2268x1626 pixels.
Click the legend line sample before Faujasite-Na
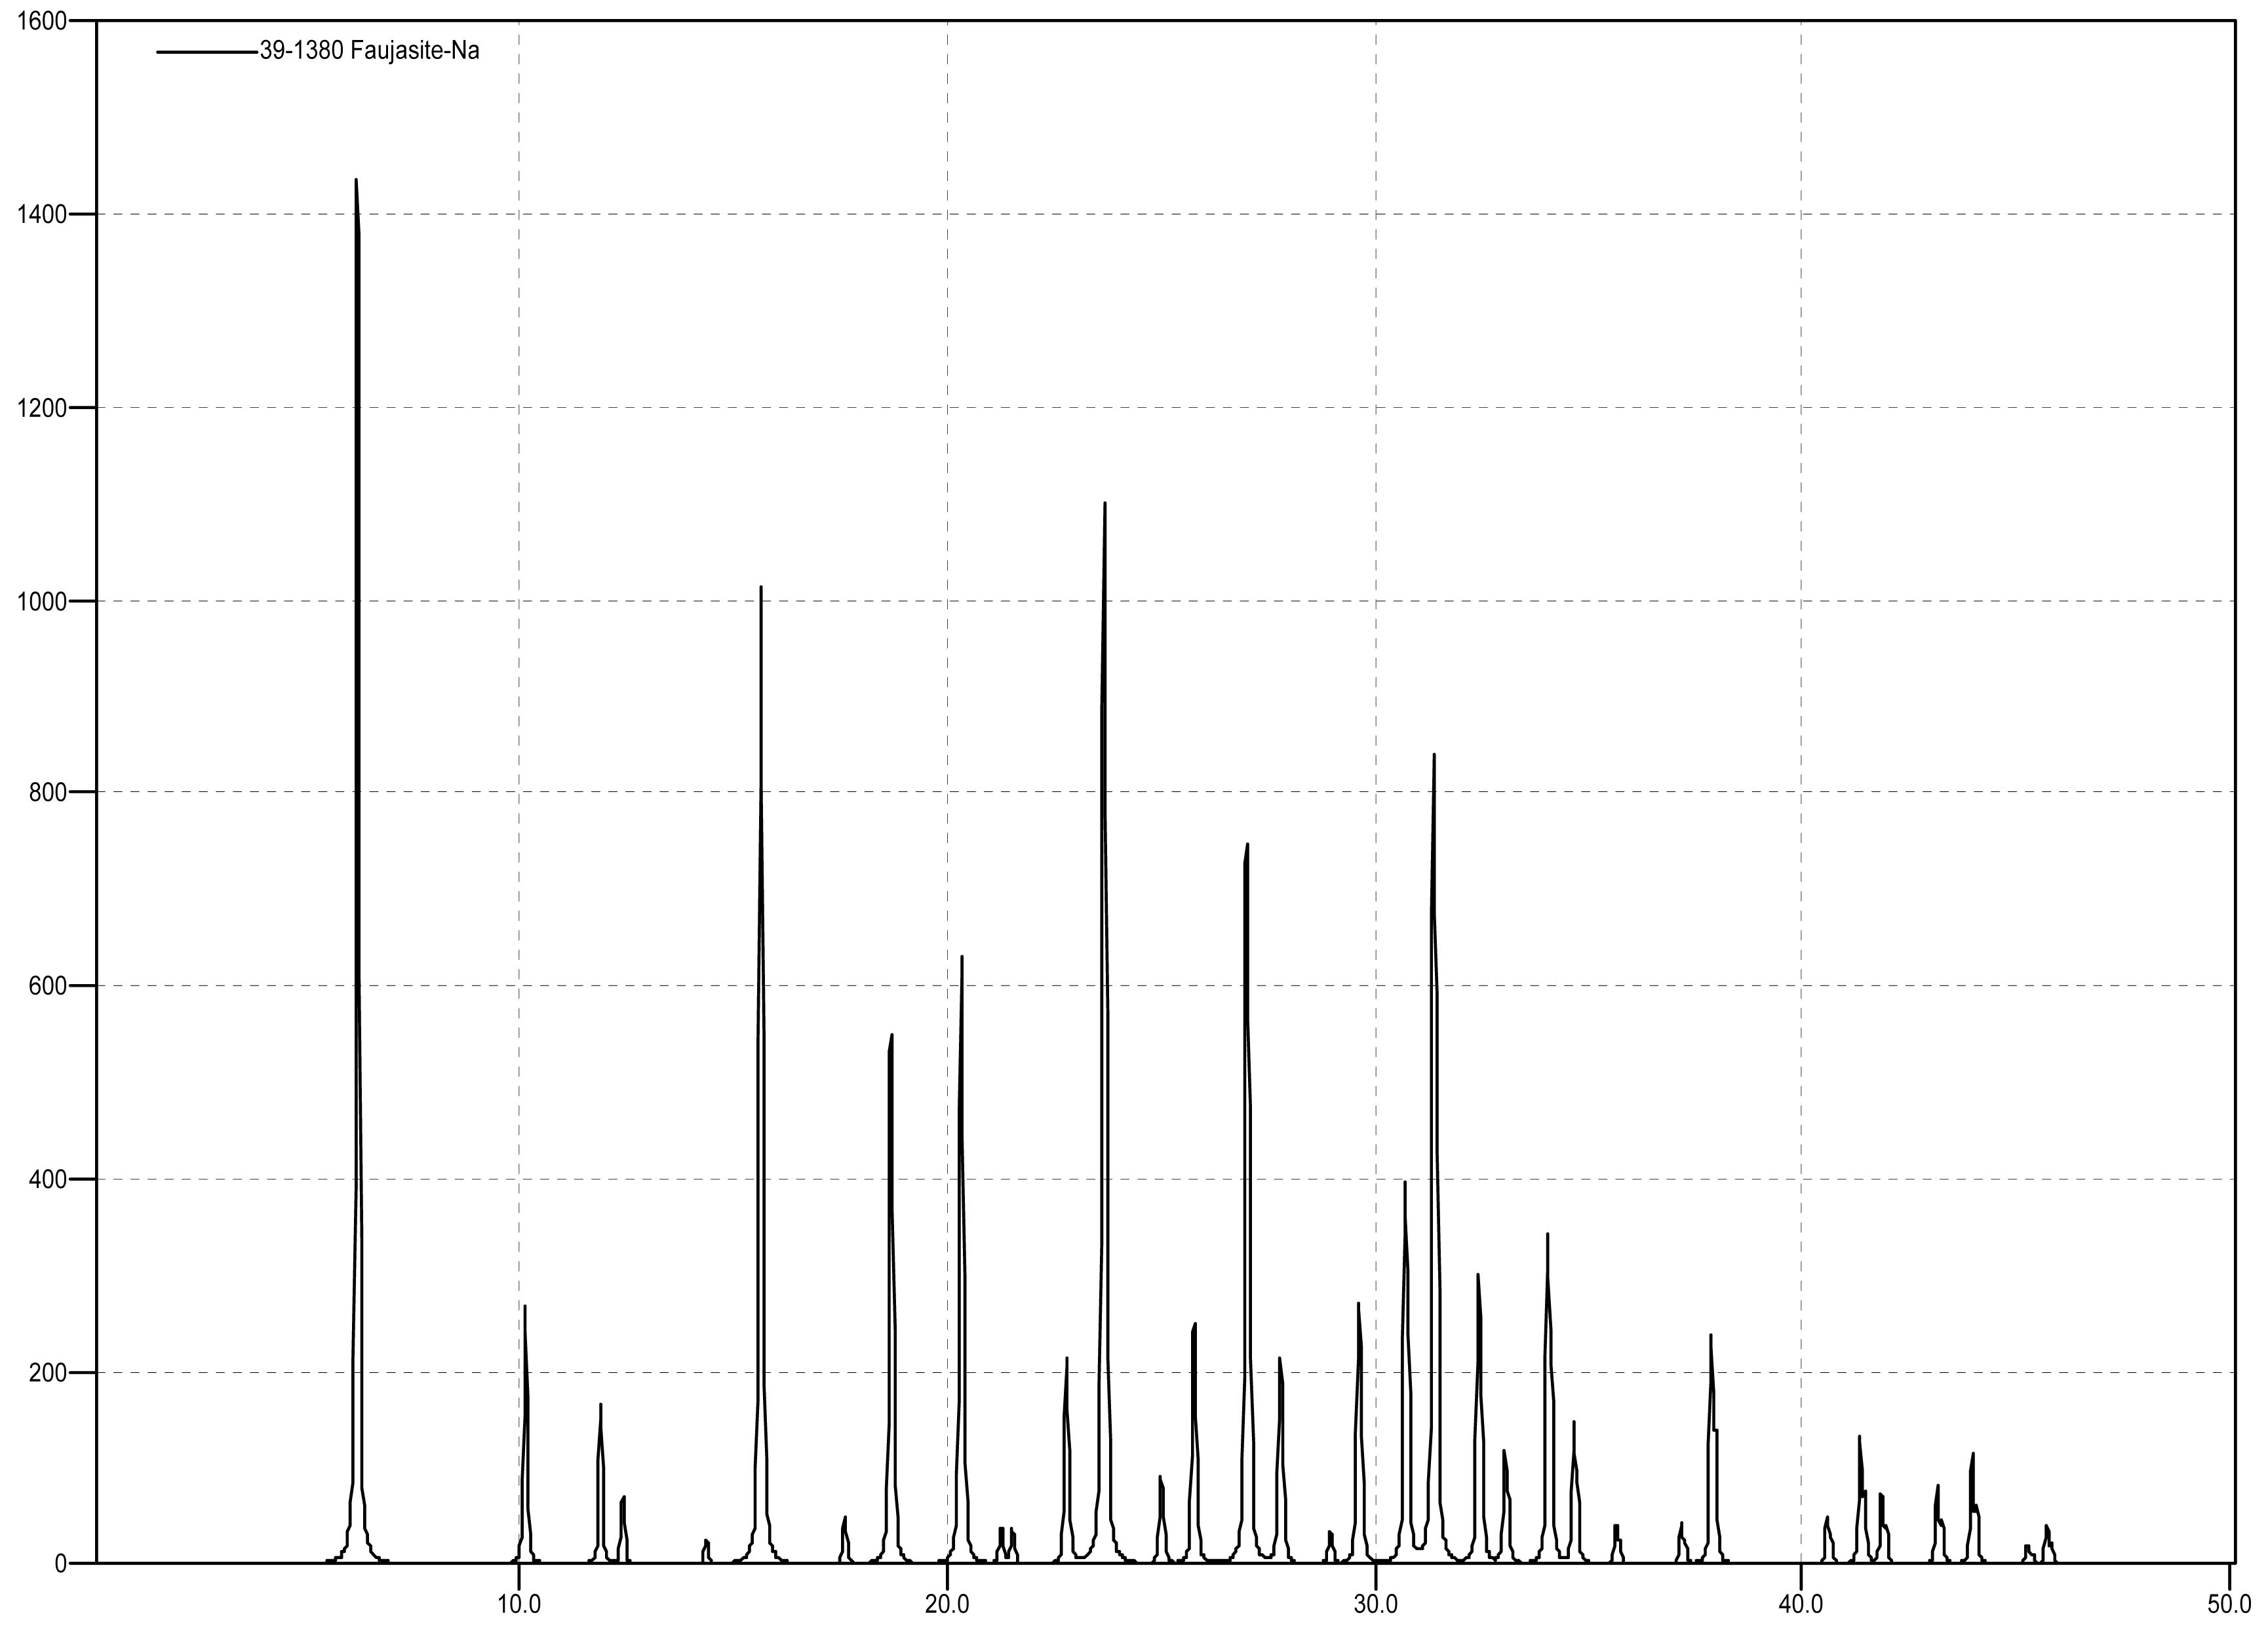tap(207, 51)
